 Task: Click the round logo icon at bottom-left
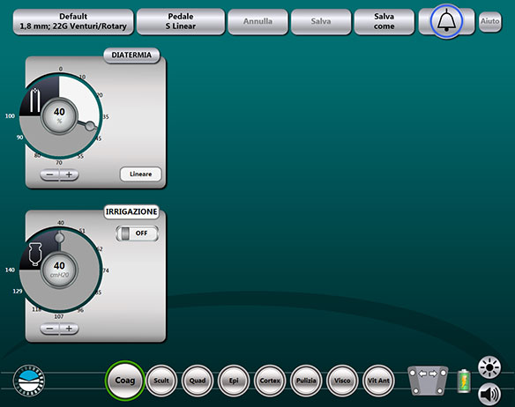pos(29,381)
